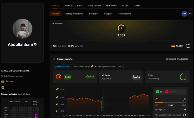Screen dimensions: 194x118
Task: Click the level icon beside 1200 on chart
Action: (57, 104)
